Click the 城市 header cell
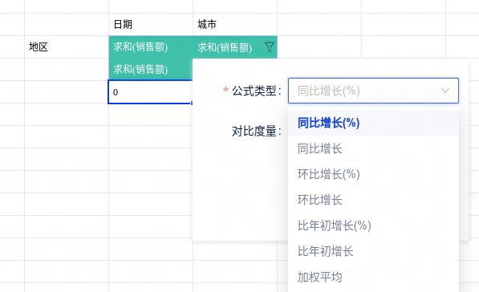Image resolution: width=479 pixels, height=292 pixels. pos(235,24)
